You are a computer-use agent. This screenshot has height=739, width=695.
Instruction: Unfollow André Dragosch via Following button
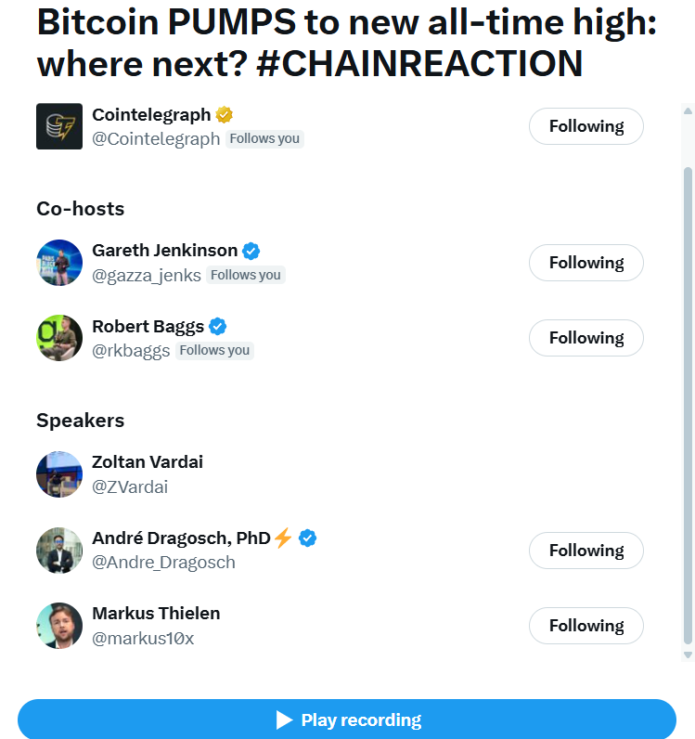(586, 551)
